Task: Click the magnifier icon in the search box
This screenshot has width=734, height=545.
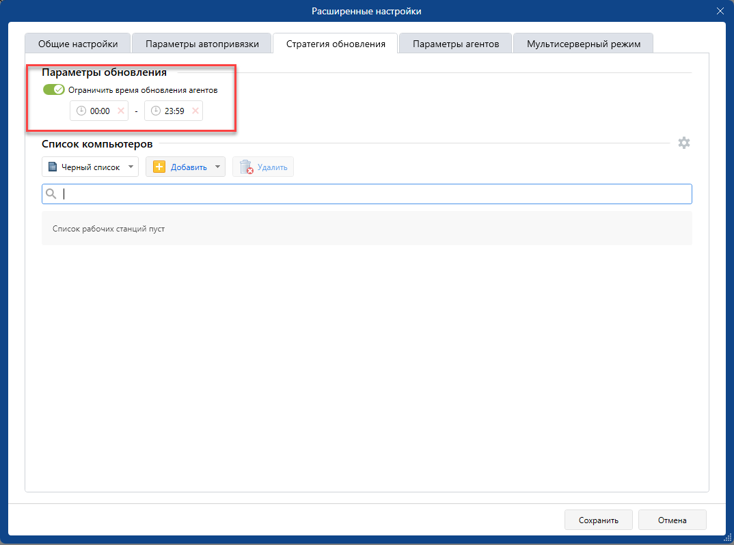Action: (x=51, y=194)
